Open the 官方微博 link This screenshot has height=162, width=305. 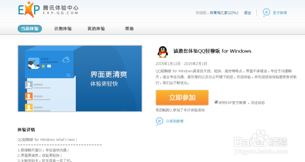click(x=280, y=13)
